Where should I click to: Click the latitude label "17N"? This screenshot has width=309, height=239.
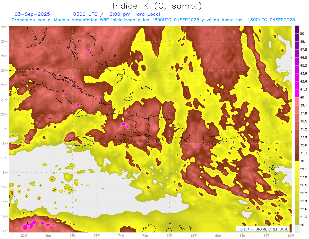click(x=4, y=158)
